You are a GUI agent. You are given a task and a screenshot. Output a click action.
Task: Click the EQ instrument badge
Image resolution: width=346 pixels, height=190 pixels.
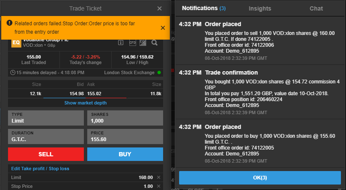click(16, 43)
